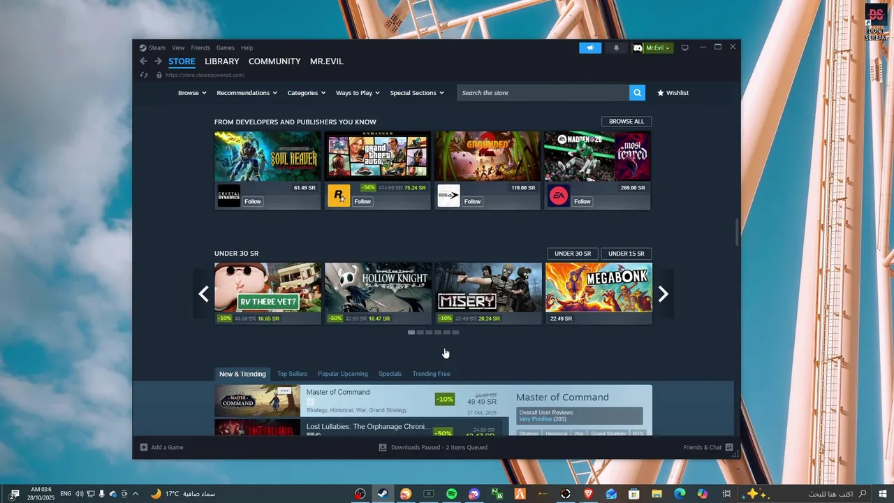Click the forward navigation arrow in Steam
Viewport: 894px width, 503px height.
158,61
